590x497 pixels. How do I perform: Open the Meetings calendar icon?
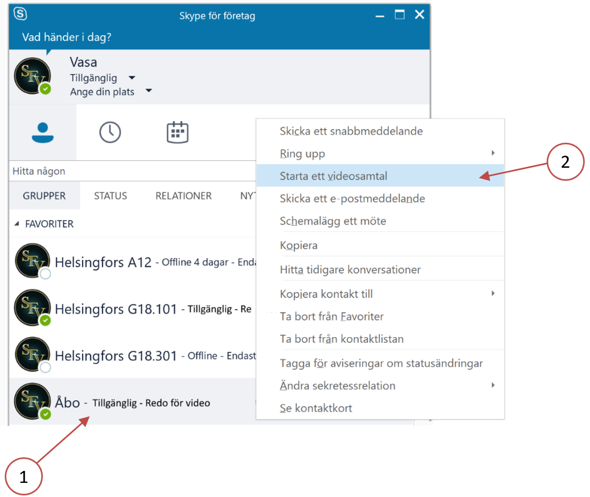tap(177, 133)
